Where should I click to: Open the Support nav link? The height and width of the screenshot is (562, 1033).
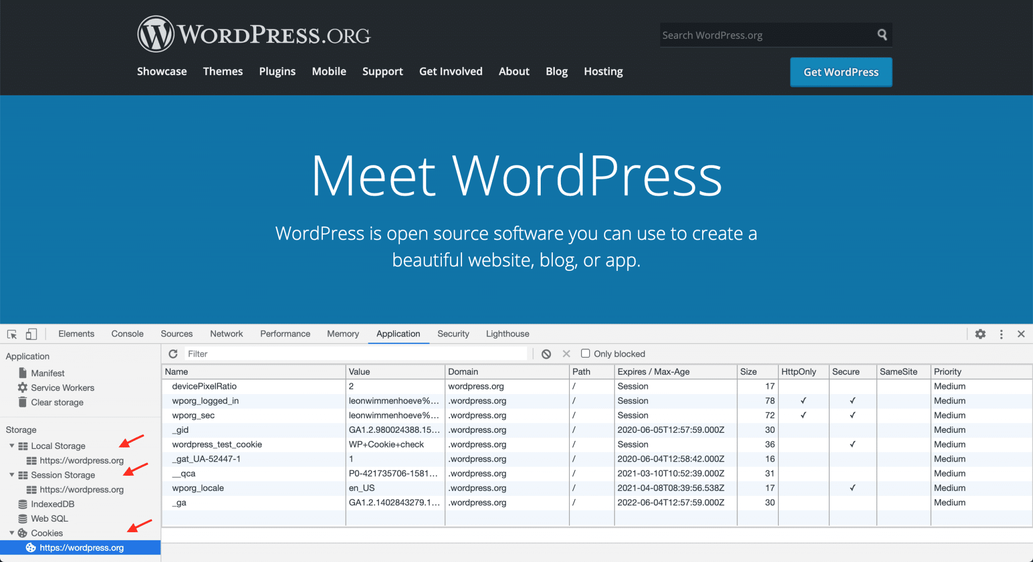(x=383, y=71)
